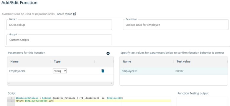Open the Learn more link

coord(64,14)
